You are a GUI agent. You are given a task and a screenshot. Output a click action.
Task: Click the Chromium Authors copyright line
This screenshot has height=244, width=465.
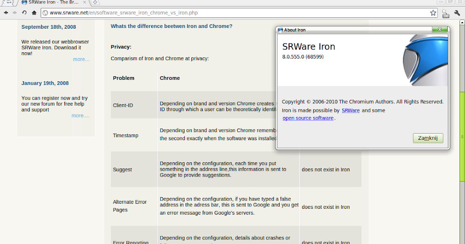point(363,102)
